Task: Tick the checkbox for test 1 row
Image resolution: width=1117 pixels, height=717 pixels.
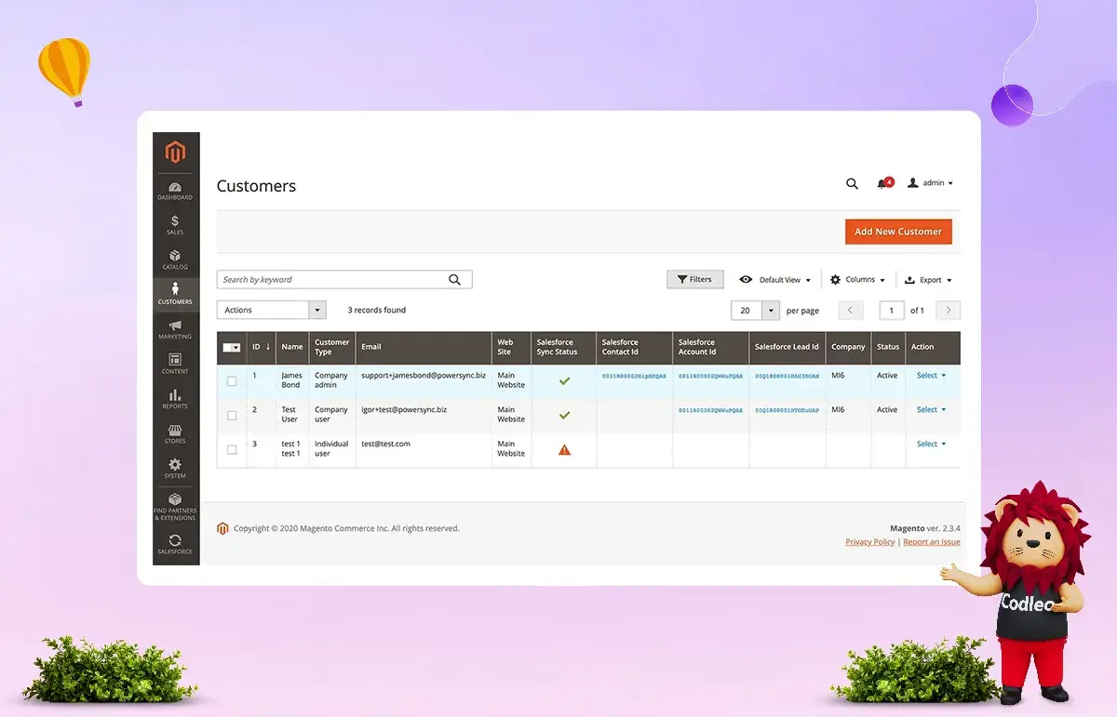Action: click(x=232, y=450)
